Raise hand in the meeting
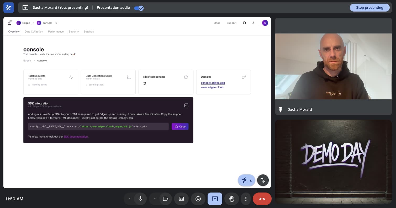 tap(231, 199)
